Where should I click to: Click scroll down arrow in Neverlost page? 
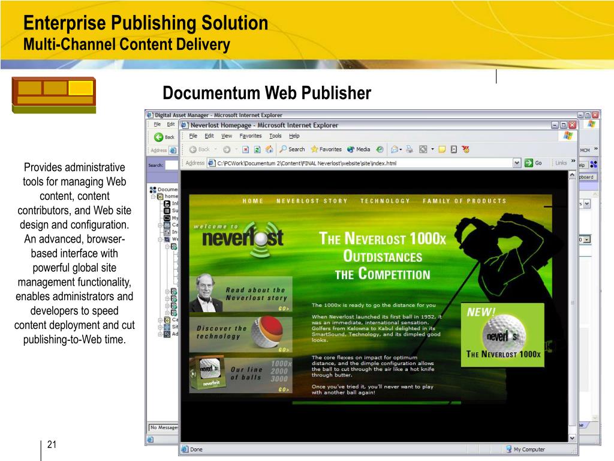click(572, 438)
